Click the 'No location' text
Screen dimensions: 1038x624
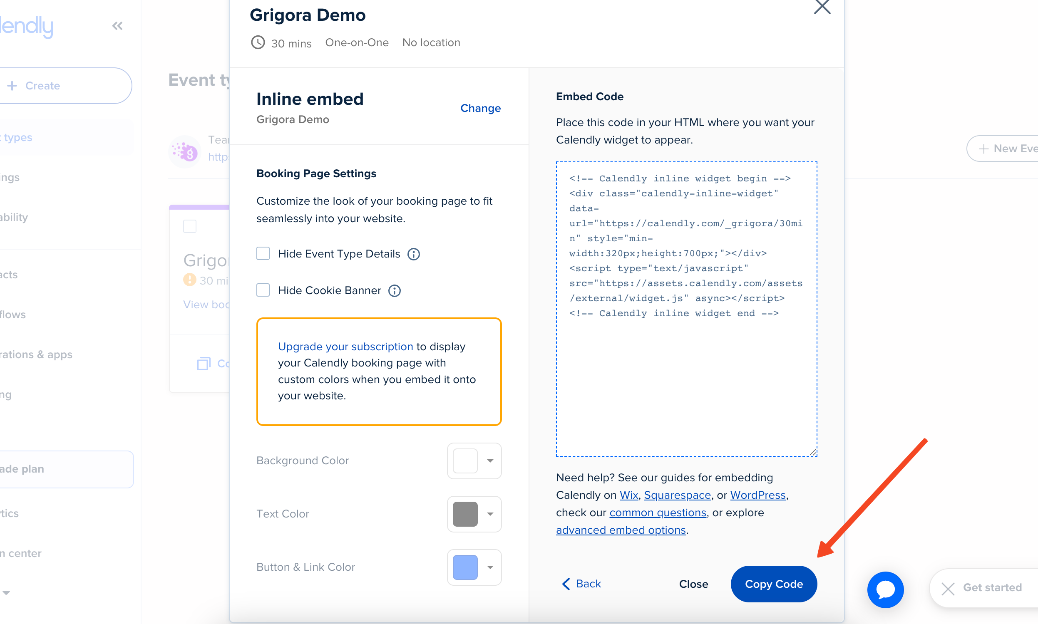[x=431, y=42]
